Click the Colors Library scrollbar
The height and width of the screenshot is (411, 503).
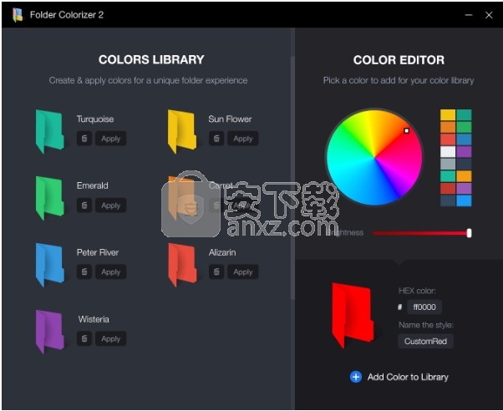tap(292, 178)
